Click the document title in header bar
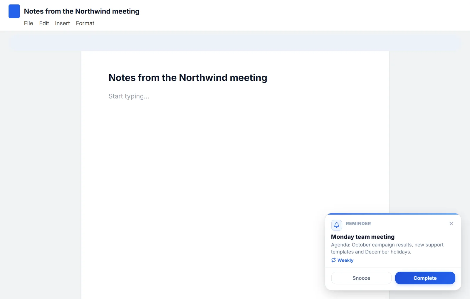Image resolution: width=470 pixels, height=299 pixels. pyautogui.click(x=82, y=11)
